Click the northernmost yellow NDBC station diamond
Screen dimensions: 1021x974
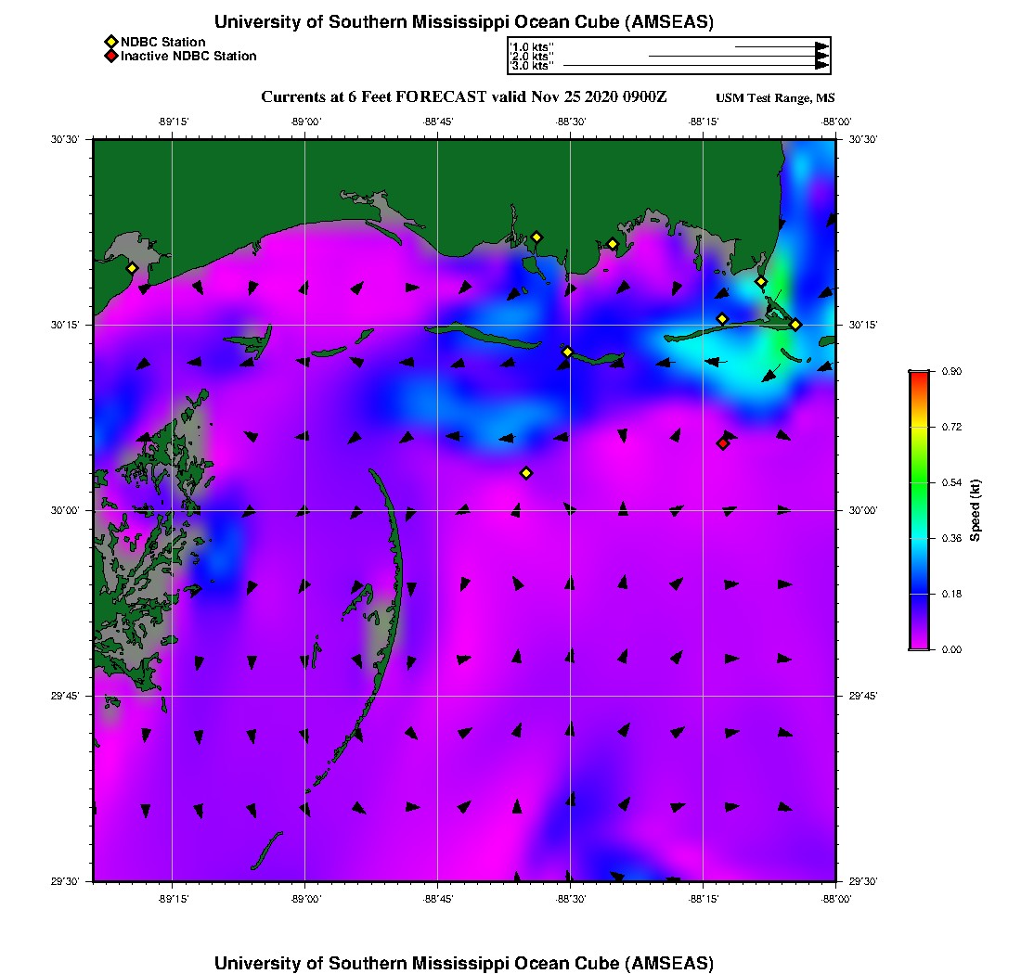point(536,237)
